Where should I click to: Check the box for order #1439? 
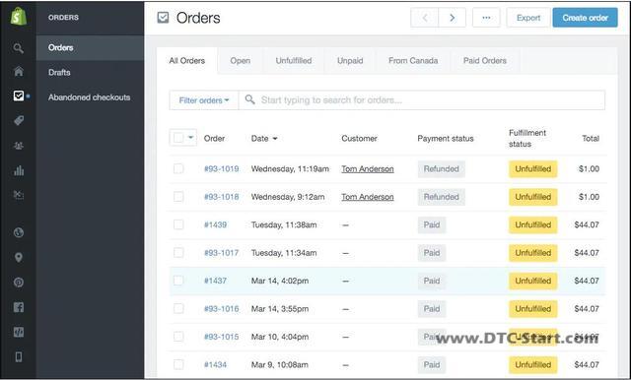pos(178,224)
